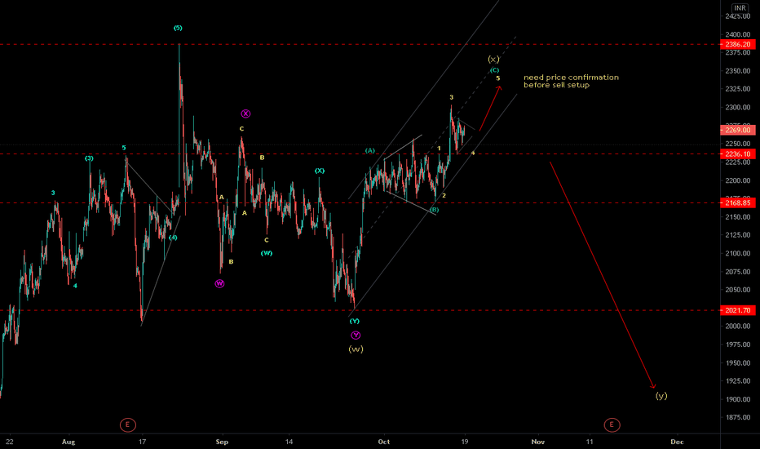Select the cyan (5) label at the spike top

click(178, 28)
